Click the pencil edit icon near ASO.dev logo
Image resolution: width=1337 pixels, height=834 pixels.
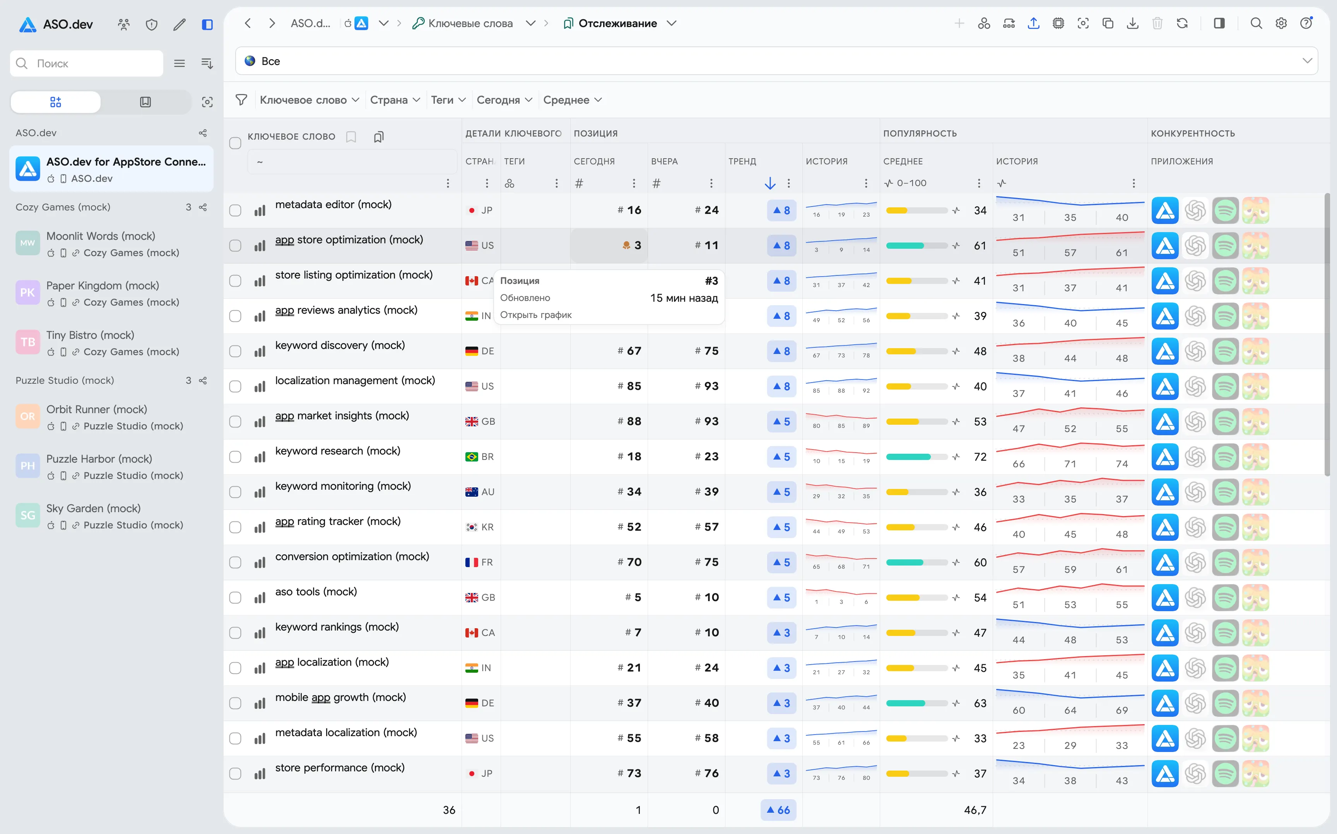click(179, 24)
